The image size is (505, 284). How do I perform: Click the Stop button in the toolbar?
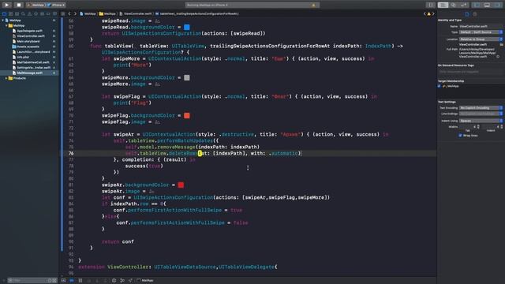pyautogui.click(x=19, y=5)
